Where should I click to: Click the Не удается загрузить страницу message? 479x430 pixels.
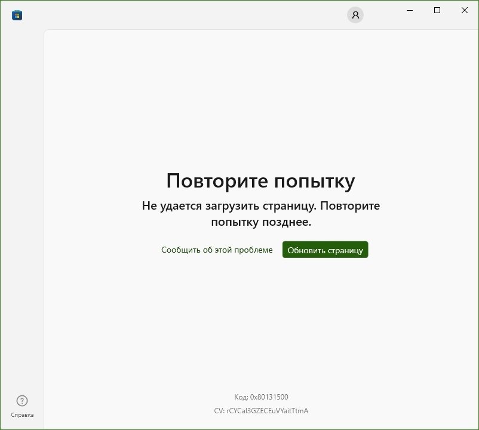pyautogui.click(x=260, y=206)
